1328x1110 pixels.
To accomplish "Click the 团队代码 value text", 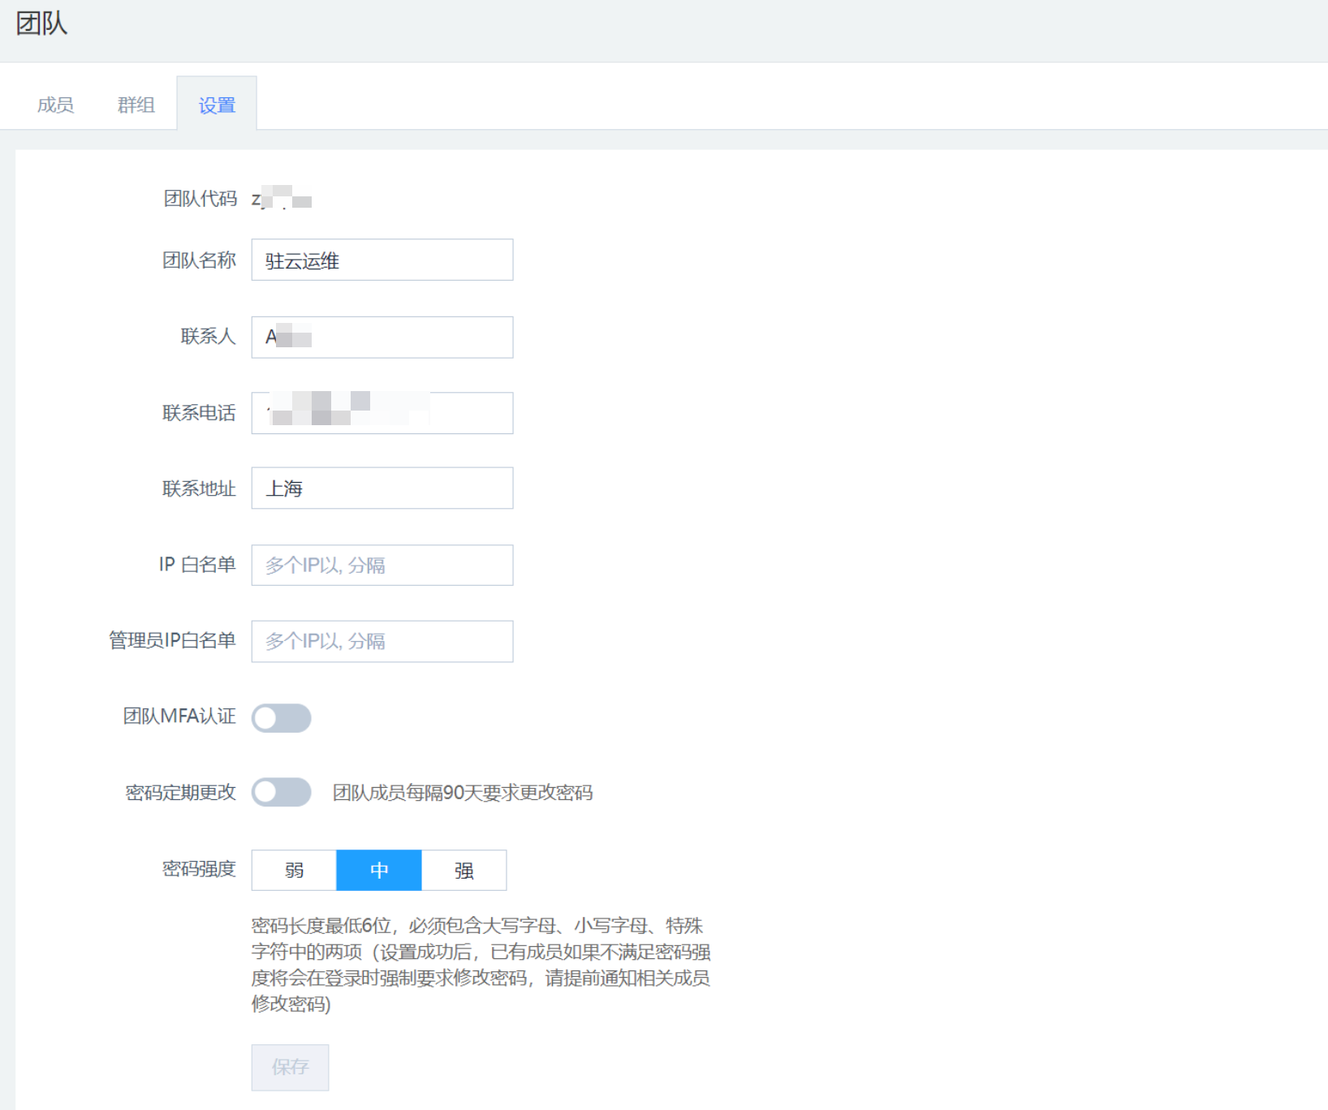I will coord(281,199).
